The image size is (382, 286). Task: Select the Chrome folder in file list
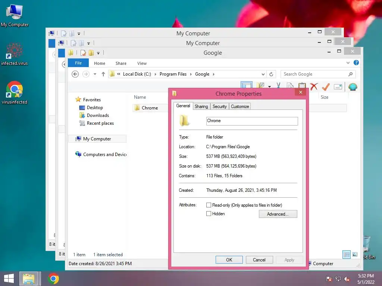point(150,108)
